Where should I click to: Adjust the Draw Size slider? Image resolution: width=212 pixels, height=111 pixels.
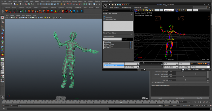click(185, 80)
